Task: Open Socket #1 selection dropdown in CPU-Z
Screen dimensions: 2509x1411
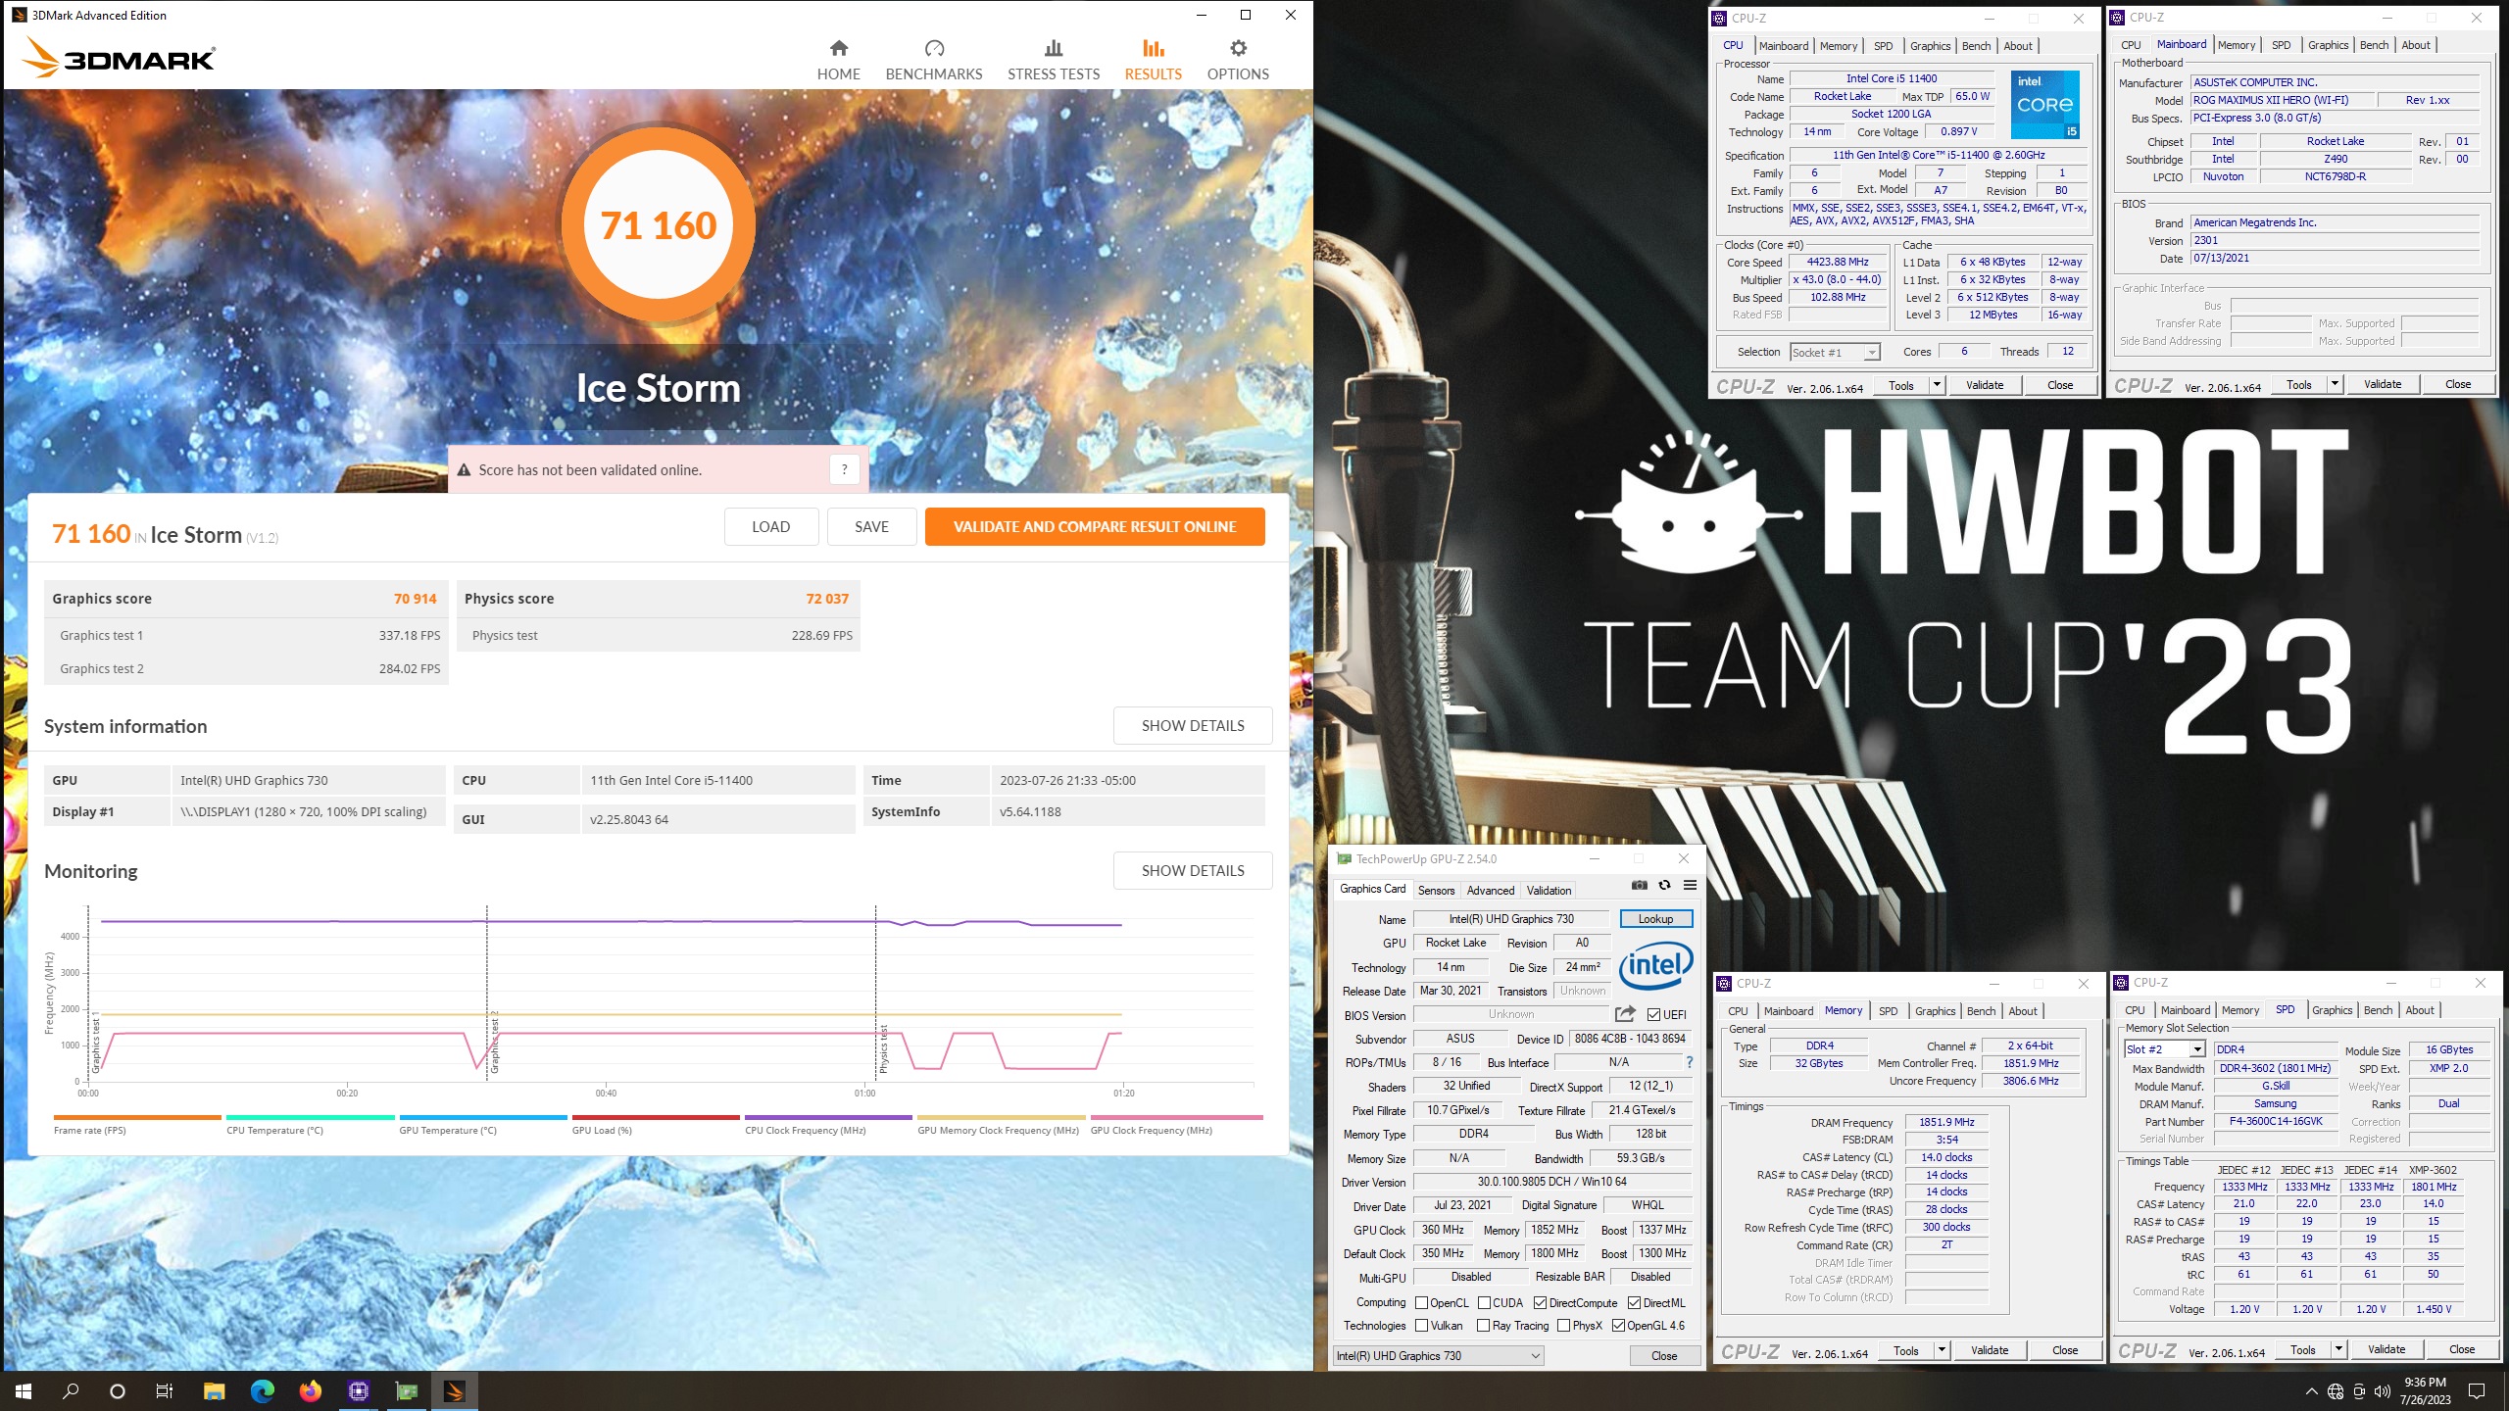Action: pyautogui.click(x=1835, y=352)
